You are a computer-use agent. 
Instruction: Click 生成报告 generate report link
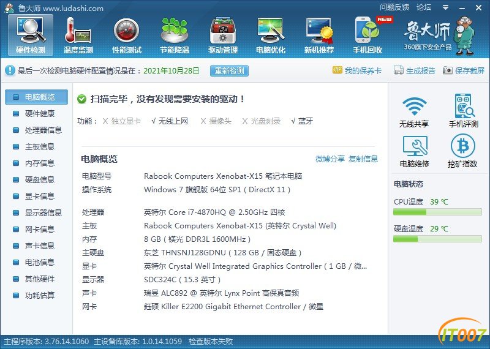pos(421,70)
